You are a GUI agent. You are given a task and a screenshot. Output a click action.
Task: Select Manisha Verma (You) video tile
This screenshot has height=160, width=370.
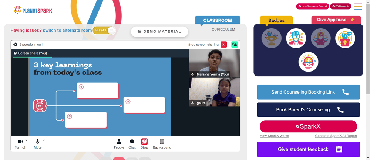[x=214, y=63]
